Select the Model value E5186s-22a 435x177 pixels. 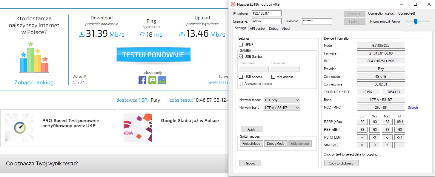click(x=381, y=46)
